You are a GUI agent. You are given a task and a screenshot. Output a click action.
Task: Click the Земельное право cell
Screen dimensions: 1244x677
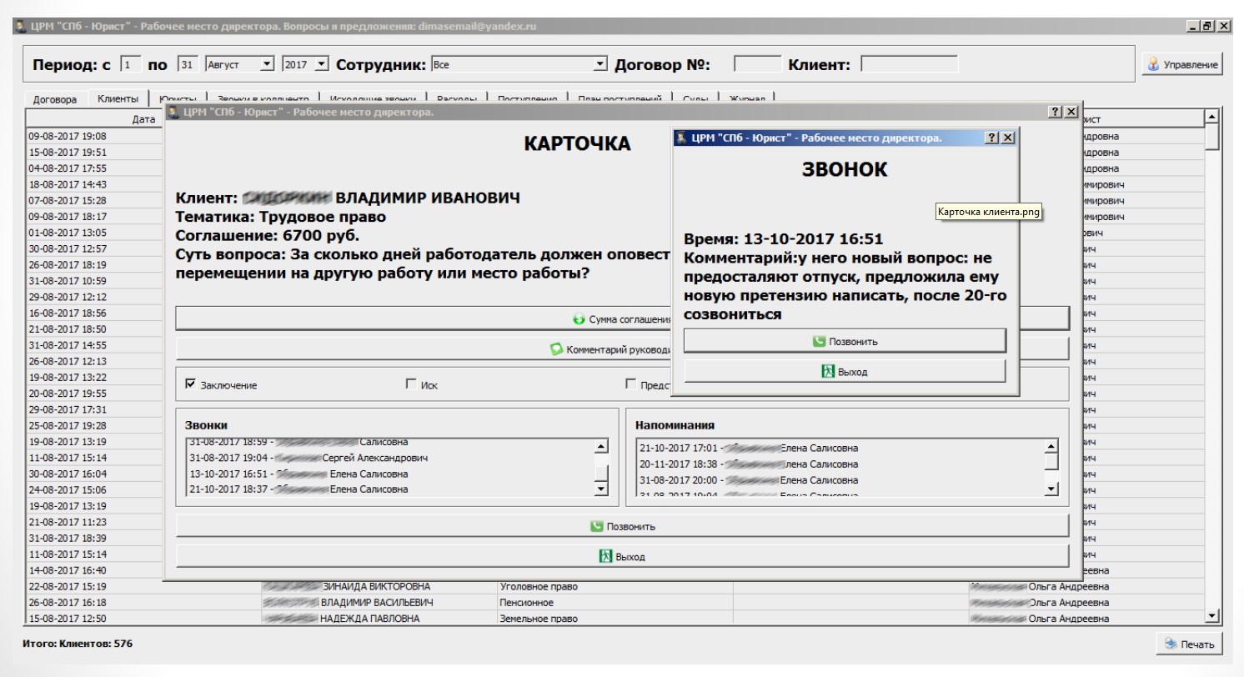614,619
